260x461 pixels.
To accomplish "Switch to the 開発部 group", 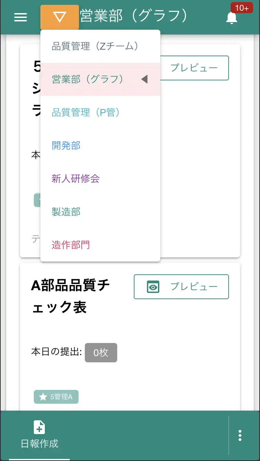I will point(66,145).
